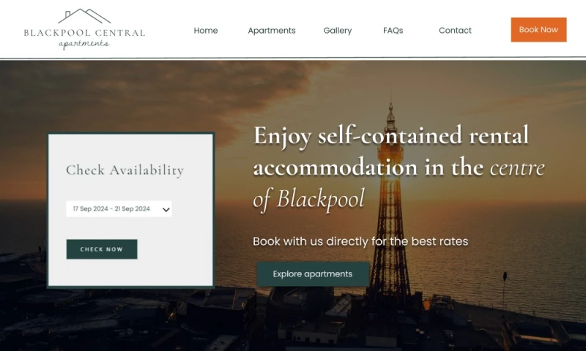586x351 pixels.
Task: Click '21 Sep 2024' end date text
Action: pos(133,209)
